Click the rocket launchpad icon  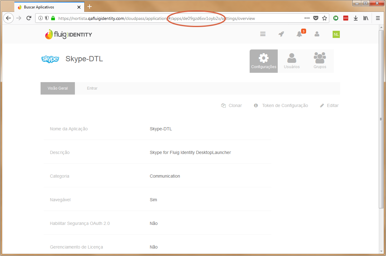point(281,34)
